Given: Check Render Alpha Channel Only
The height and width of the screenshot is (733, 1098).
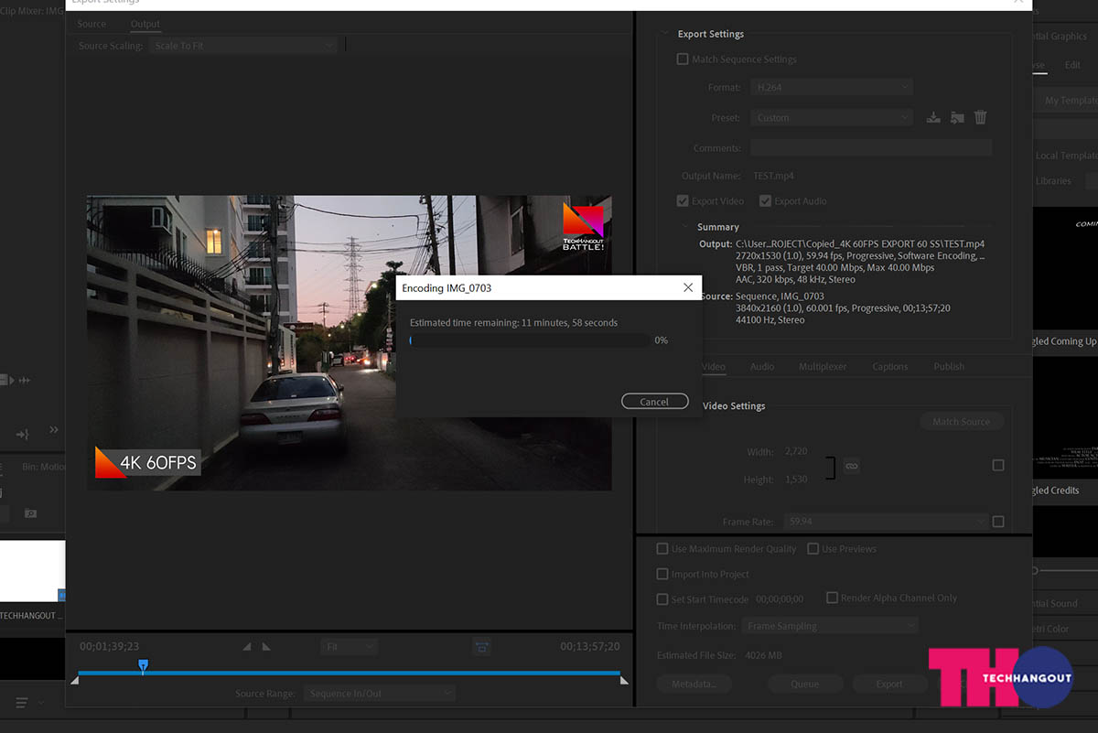Looking at the screenshot, I should [x=832, y=598].
